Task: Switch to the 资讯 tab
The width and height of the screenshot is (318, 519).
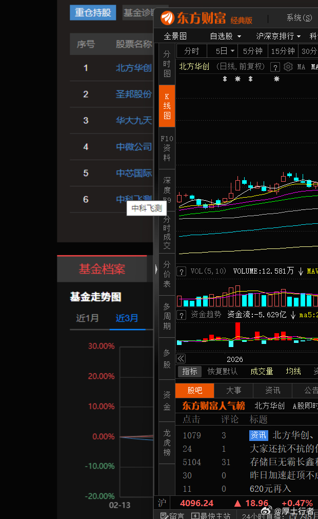Action: click(273, 391)
